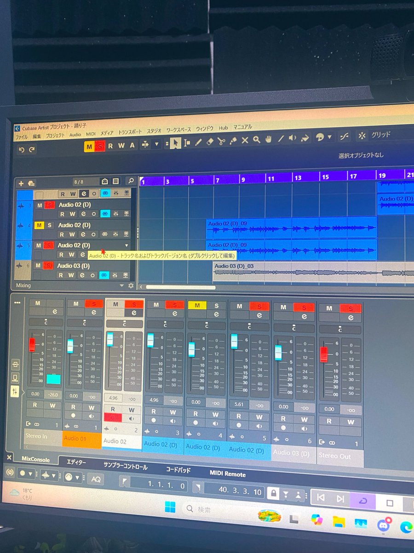Image resolution: width=414 pixels, height=553 pixels.
Task: Deactivate all Solo states in toolbar
Action: 100,146
